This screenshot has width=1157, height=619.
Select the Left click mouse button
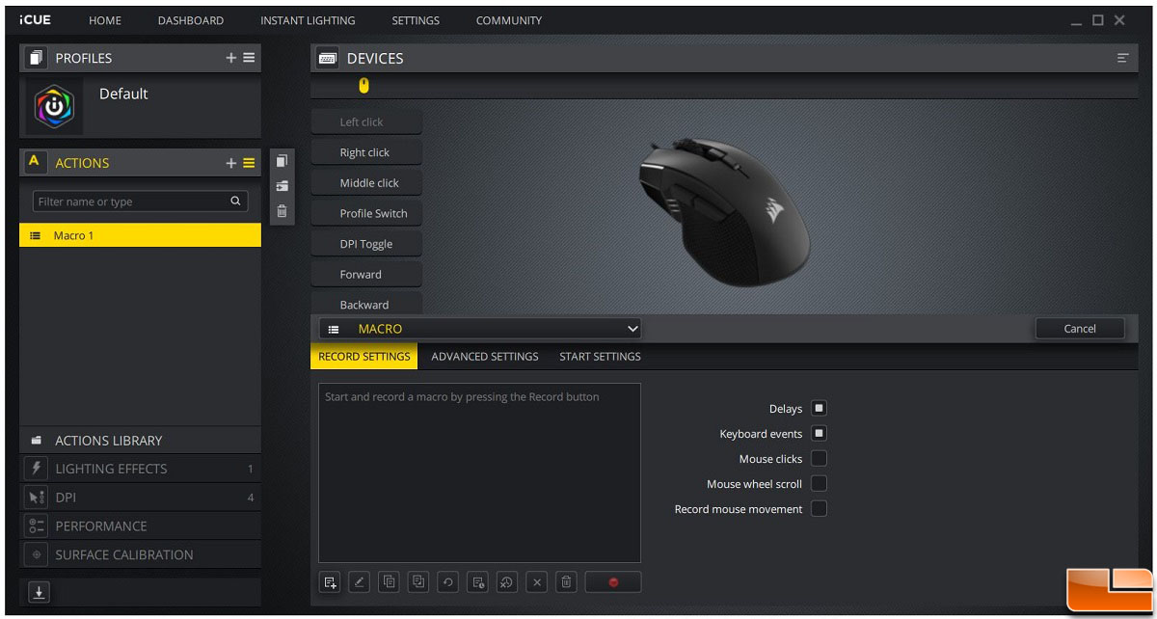(366, 122)
